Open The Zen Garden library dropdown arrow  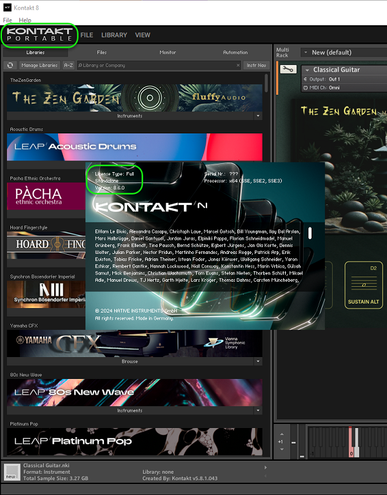pos(258,116)
